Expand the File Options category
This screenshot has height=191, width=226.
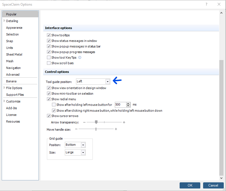coord(4,88)
